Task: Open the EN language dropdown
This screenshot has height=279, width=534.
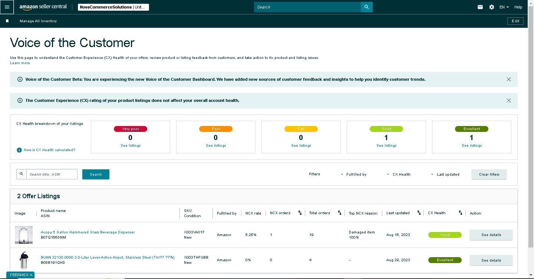Action: pyautogui.click(x=504, y=7)
